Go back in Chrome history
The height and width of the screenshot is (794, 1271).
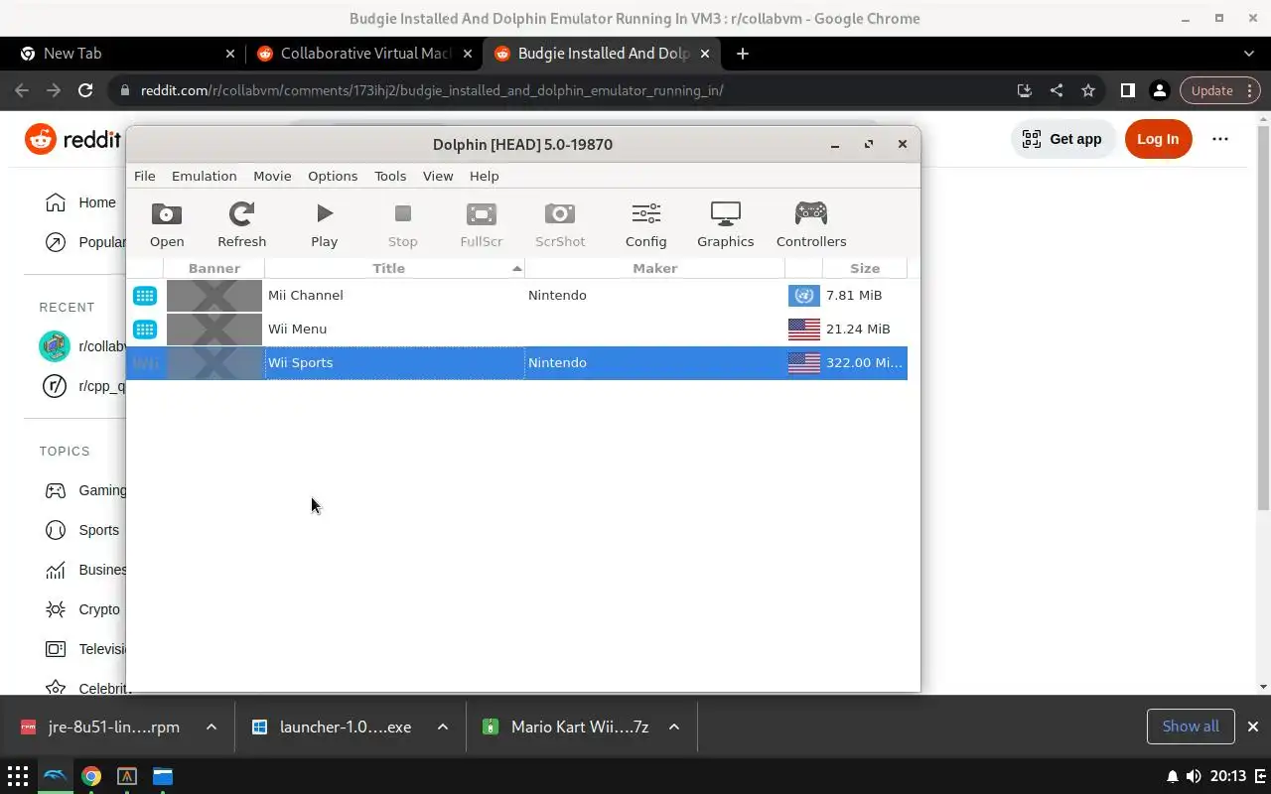22,90
